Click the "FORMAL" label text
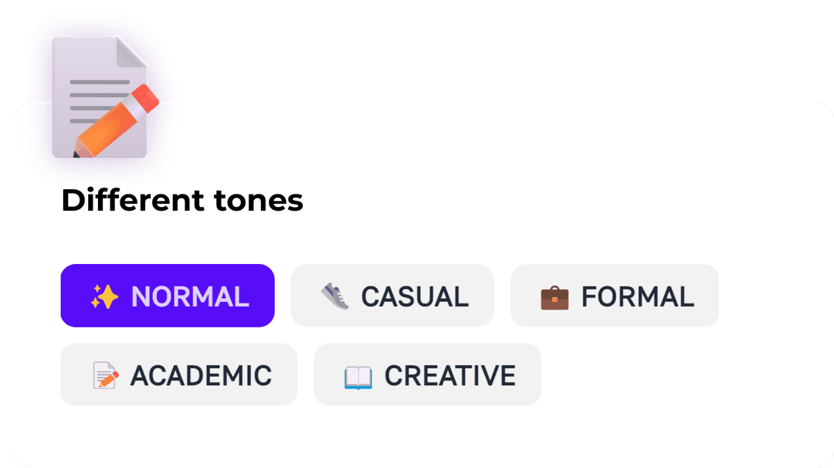This screenshot has height=468, width=834. coord(638,297)
